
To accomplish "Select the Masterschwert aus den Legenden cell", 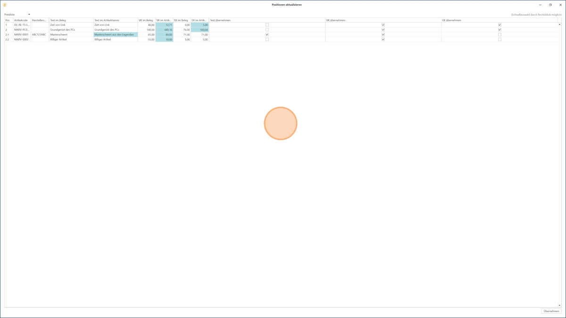I will point(115,35).
